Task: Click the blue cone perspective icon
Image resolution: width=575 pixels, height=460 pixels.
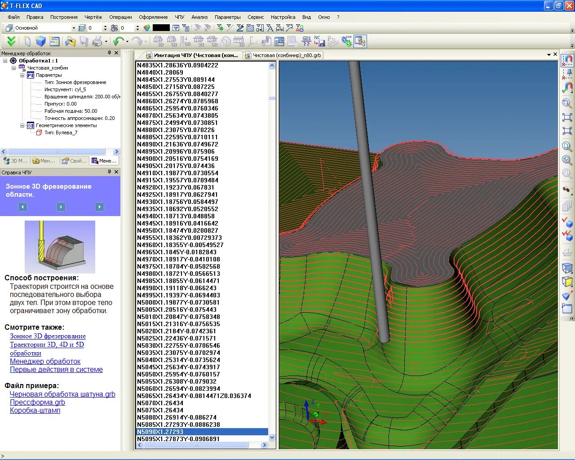Action: point(567,295)
